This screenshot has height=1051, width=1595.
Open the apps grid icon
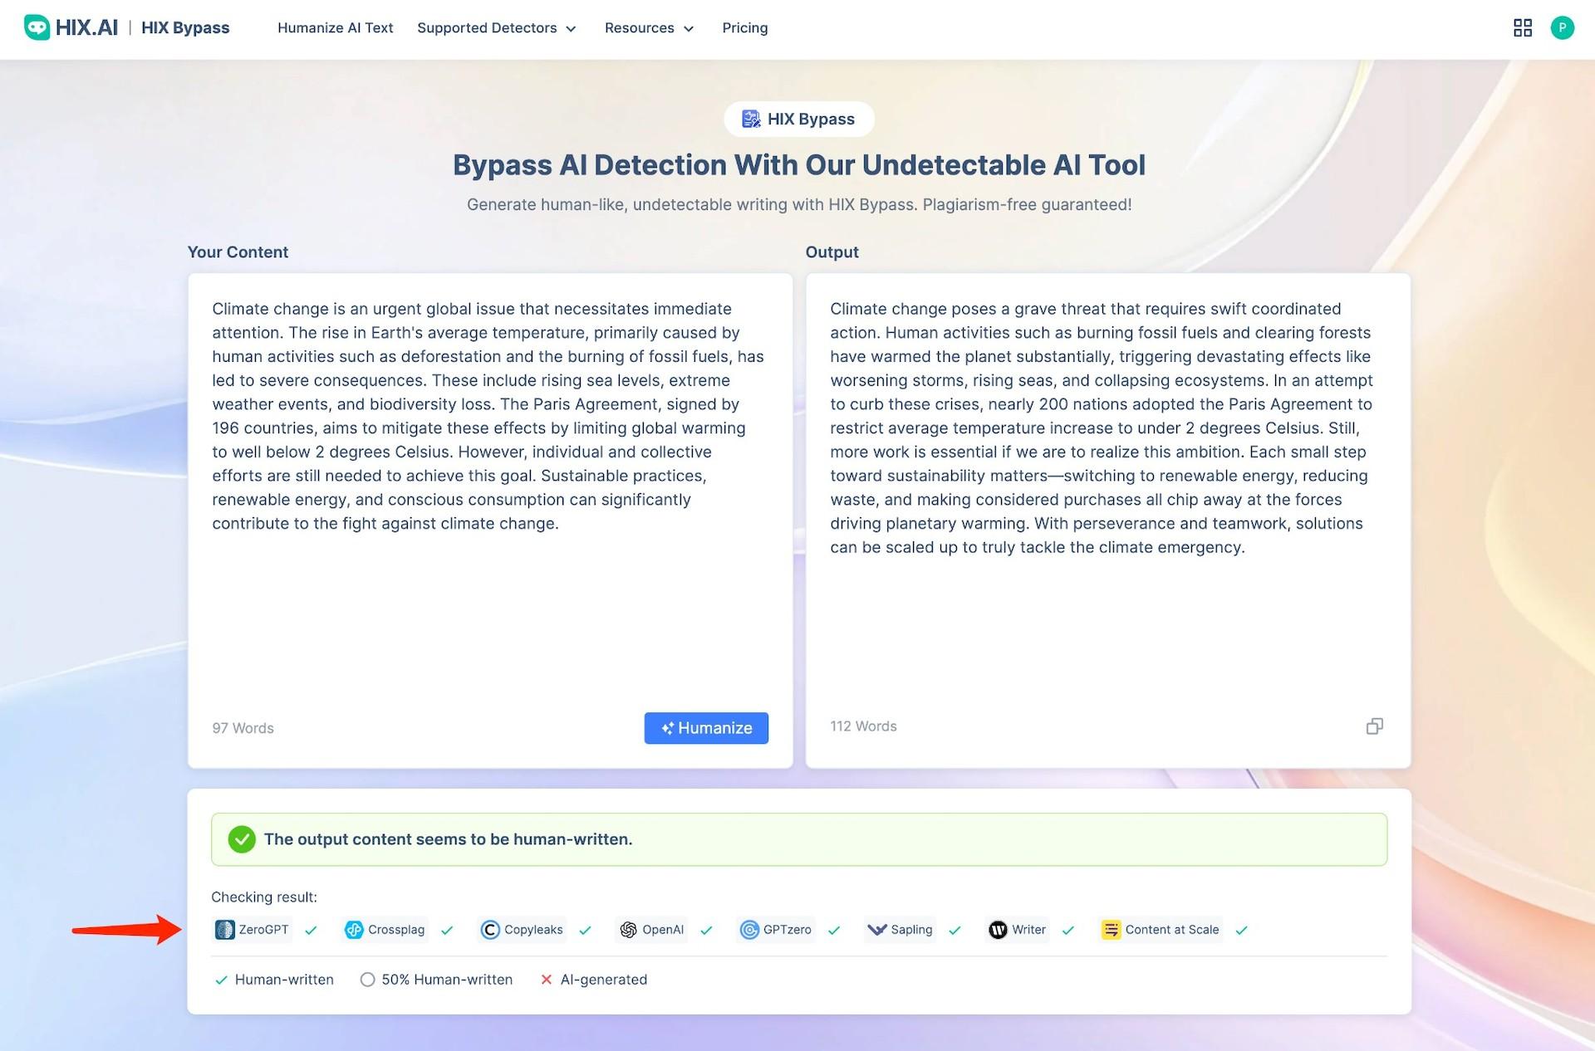click(x=1522, y=28)
